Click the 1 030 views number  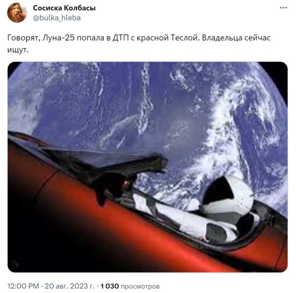(x=110, y=286)
